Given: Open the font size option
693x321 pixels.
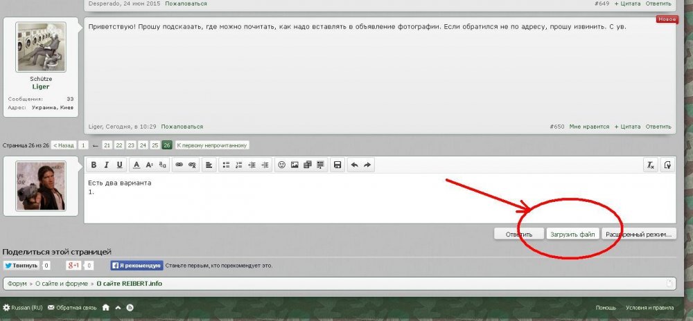Looking at the screenshot, I should click(150, 165).
